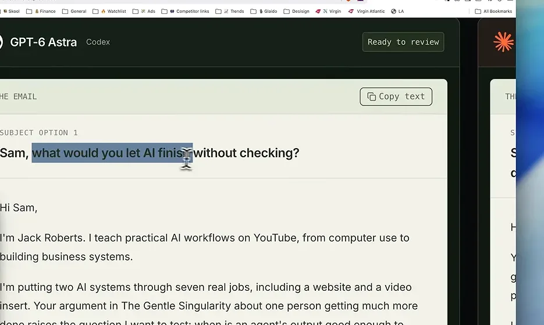Image resolution: width=544 pixels, height=325 pixels.
Task: Click the 'HE EMAIL' section header
Action: (19, 96)
